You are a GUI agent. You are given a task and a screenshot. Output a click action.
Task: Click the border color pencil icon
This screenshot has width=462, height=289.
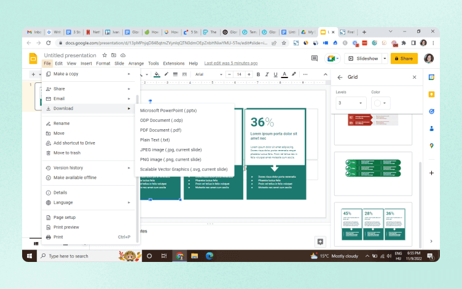166,74
